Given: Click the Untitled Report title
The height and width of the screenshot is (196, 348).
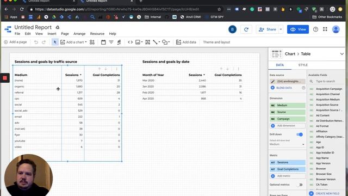Looking at the screenshot, I should click(33, 27).
